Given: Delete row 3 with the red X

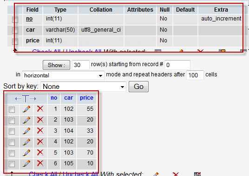Looking at the screenshot, I should coord(40,131).
